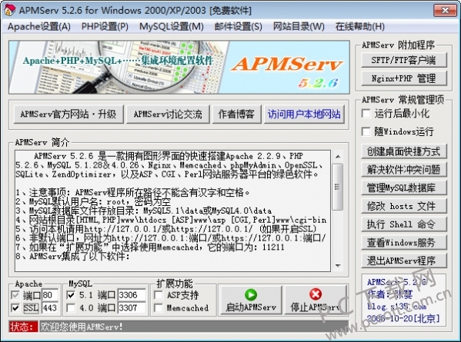Screen dimensions: 461x342
Task: Open the 网站目录(W) menu
Action: 299,27
